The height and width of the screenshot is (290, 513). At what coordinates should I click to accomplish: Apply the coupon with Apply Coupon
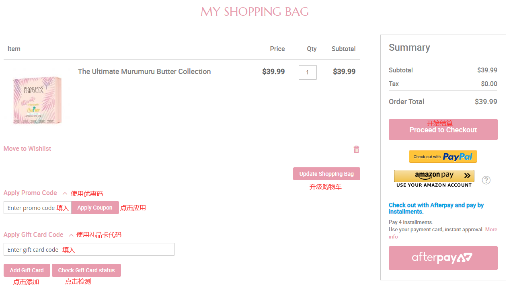pos(95,208)
